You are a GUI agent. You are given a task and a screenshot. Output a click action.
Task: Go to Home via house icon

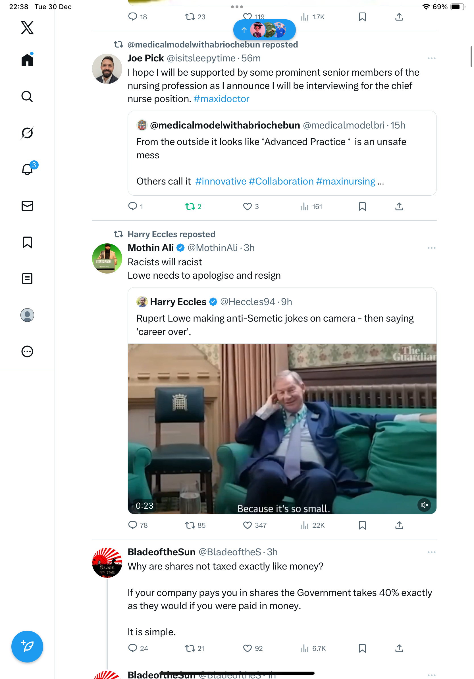(27, 59)
